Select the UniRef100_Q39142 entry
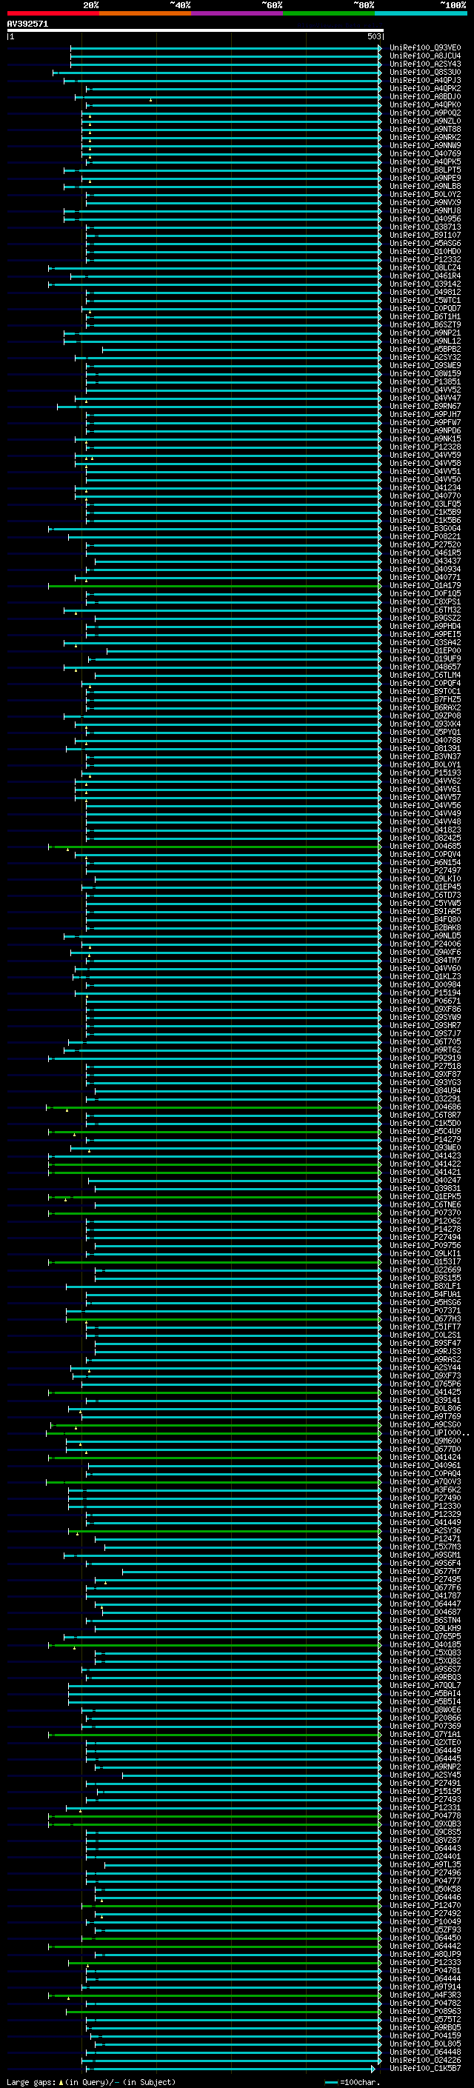Viewport: 474px width, 2088px height. (x=425, y=284)
